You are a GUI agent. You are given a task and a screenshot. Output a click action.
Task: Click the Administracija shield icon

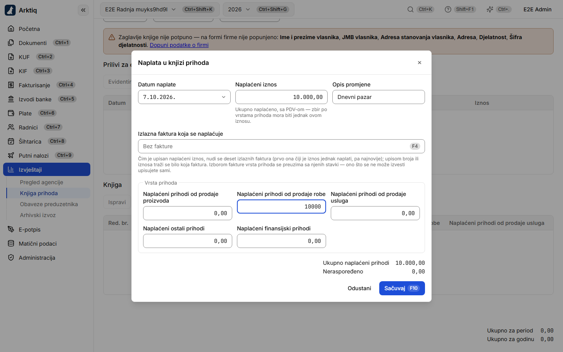(x=11, y=258)
